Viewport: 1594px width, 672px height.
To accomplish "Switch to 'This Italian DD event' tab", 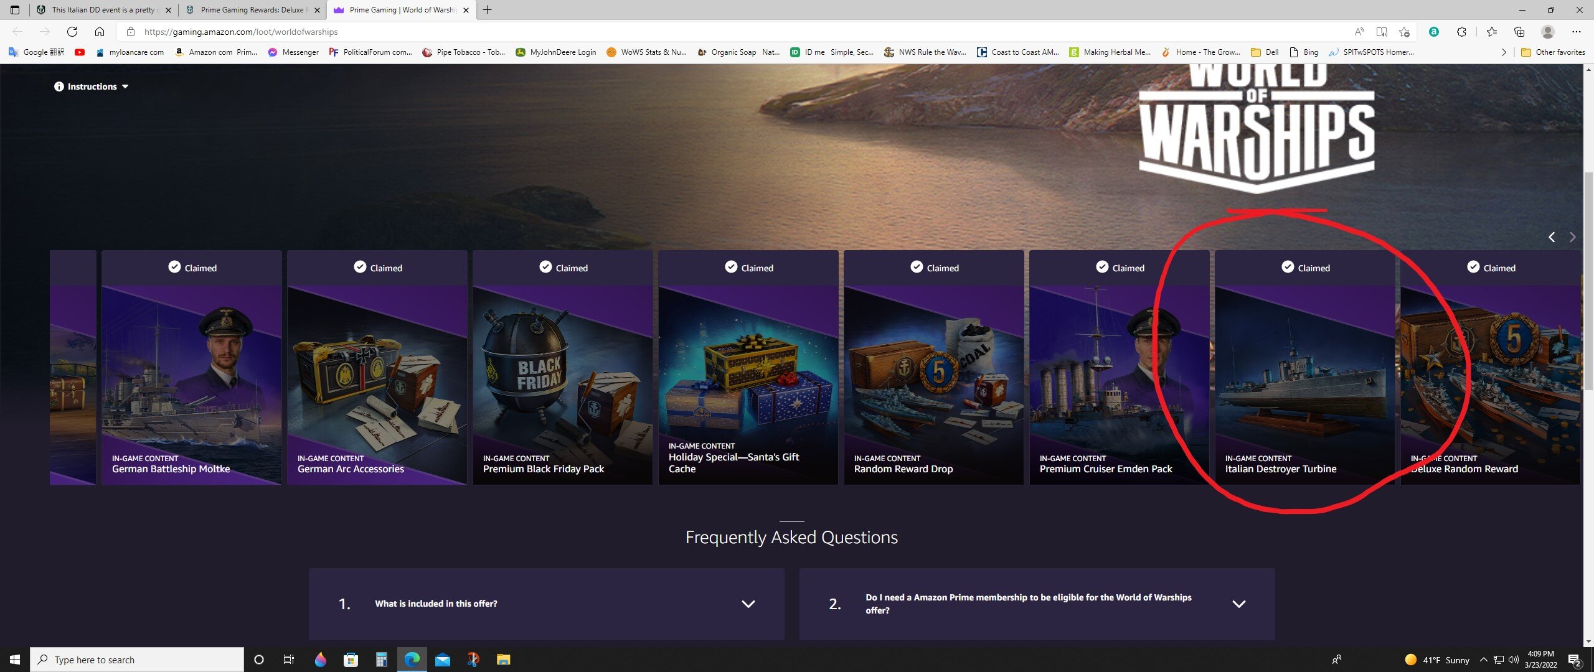I will [x=104, y=10].
